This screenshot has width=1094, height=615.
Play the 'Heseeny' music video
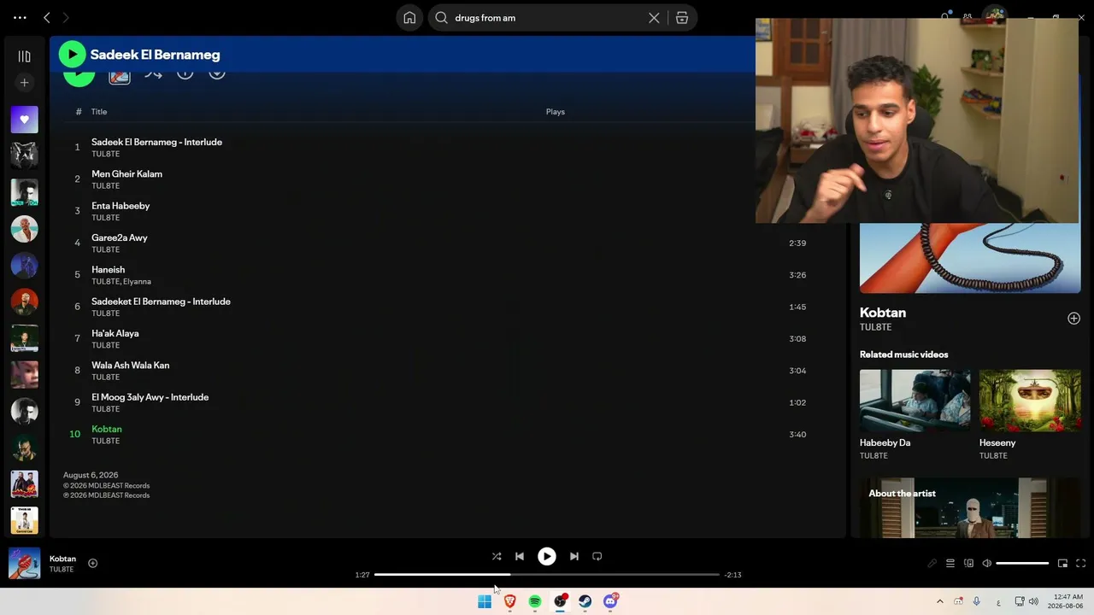click(x=1030, y=401)
